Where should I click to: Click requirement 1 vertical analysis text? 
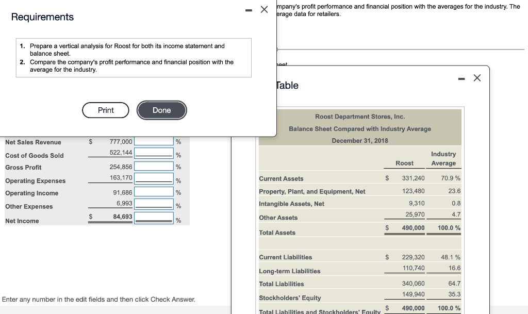pos(127,49)
